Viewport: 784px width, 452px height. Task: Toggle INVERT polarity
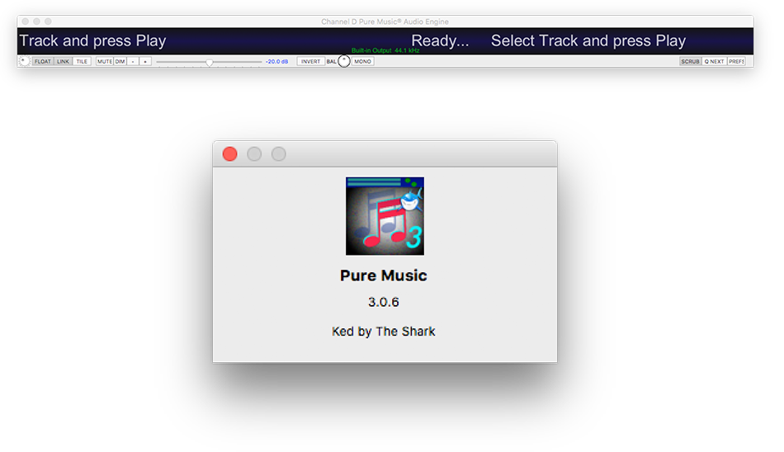coord(311,62)
